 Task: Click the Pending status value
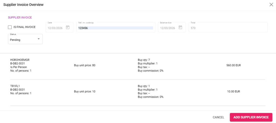point(15,40)
